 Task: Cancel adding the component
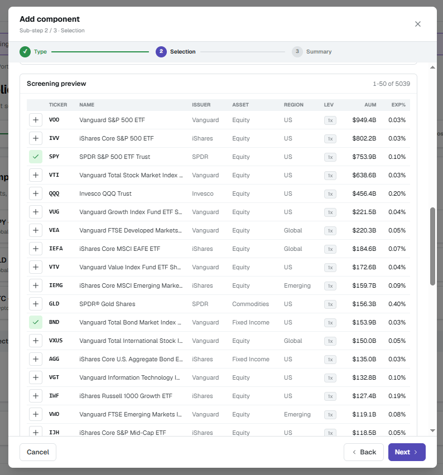click(x=38, y=452)
